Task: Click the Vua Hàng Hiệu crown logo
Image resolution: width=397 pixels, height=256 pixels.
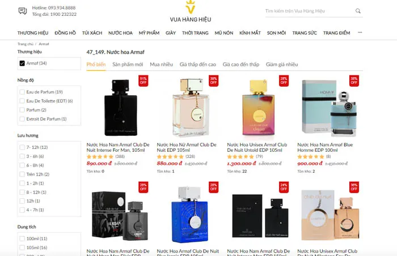Action: 191,8
